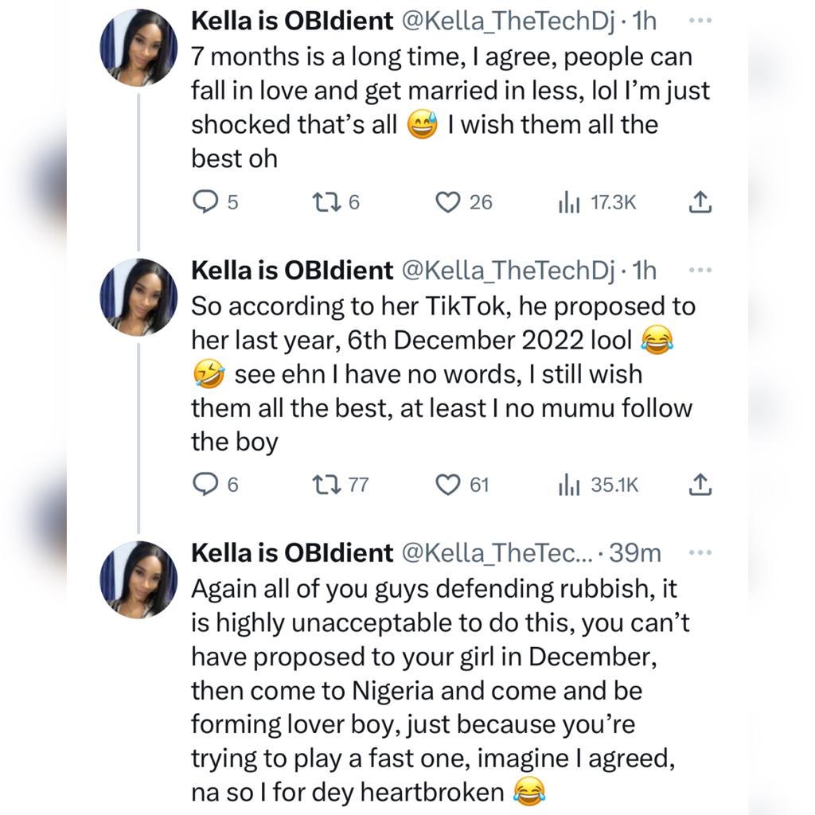Viewport: 815px width, 815px height.
Task: Click 'Kella is OBIdient' name on second tweet
Action: click(x=292, y=271)
